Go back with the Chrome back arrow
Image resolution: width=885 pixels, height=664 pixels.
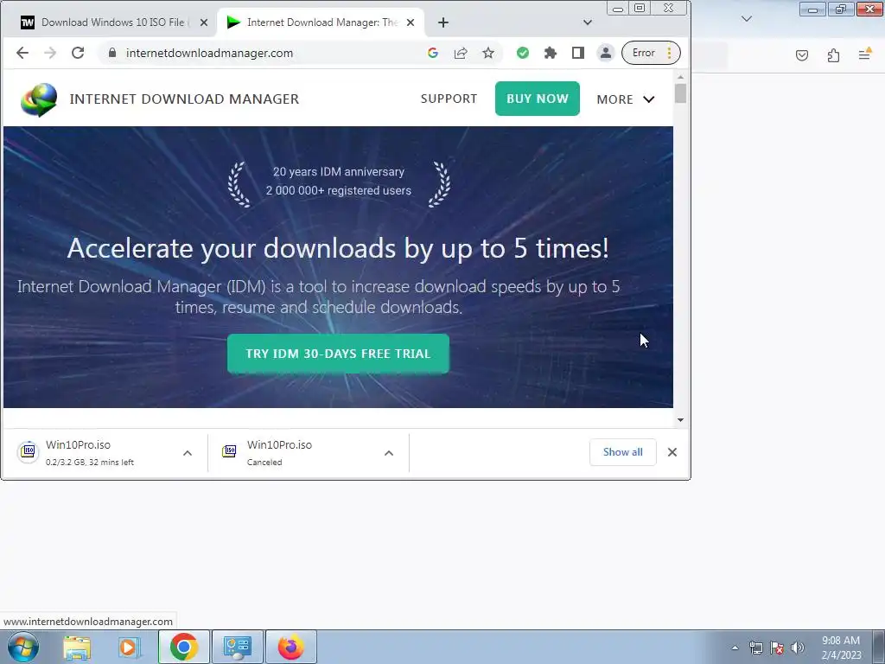point(22,53)
